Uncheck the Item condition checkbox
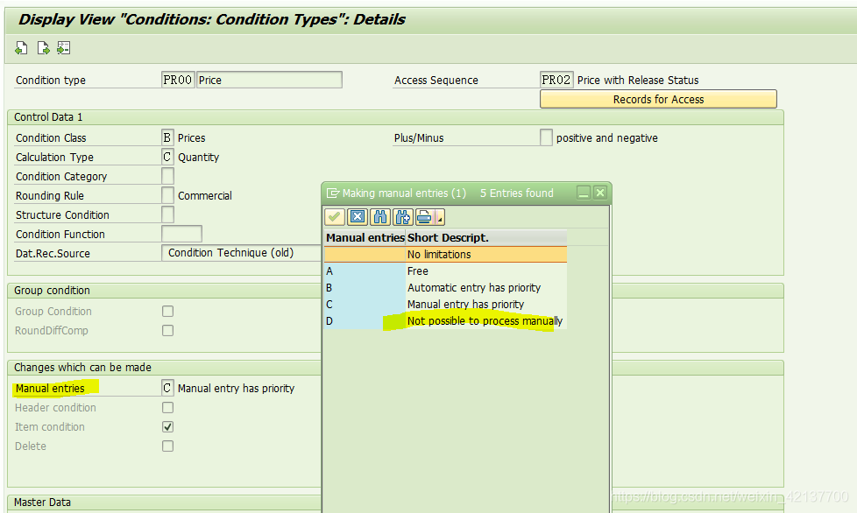The height and width of the screenshot is (513, 857). coord(167,426)
